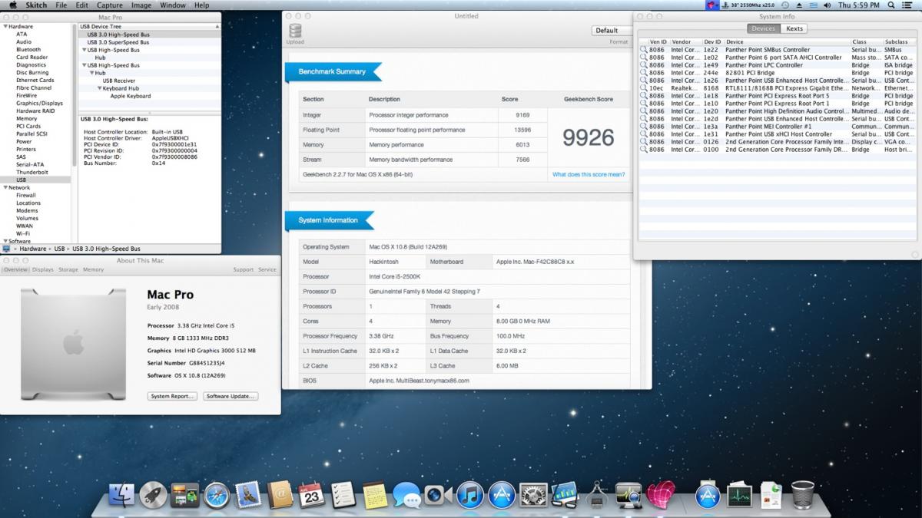Select Apple Keyboard in USB Device Tree
922x518 pixels.
(131, 96)
